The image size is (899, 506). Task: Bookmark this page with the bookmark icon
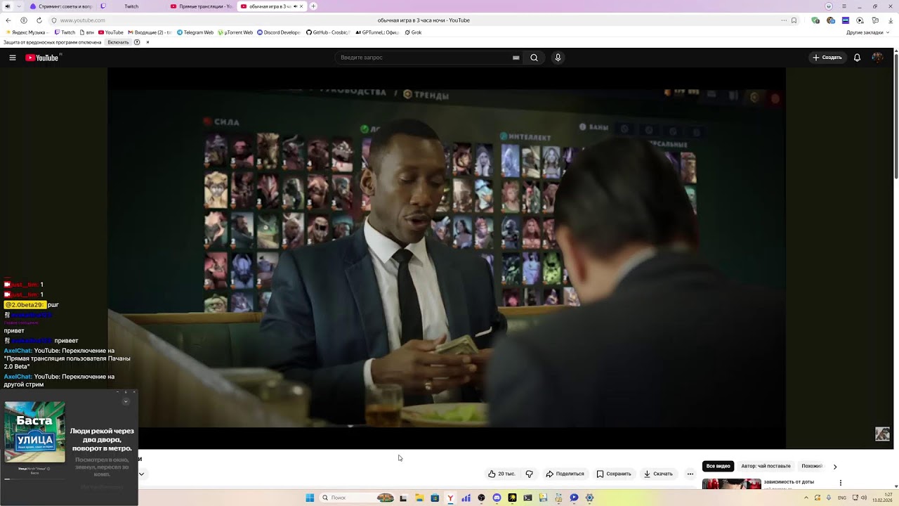(794, 20)
